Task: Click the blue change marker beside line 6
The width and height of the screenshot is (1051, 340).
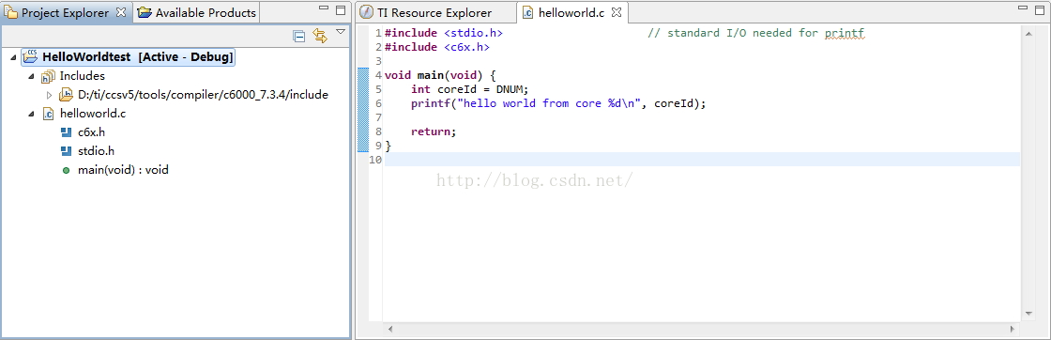Action: coord(363,103)
